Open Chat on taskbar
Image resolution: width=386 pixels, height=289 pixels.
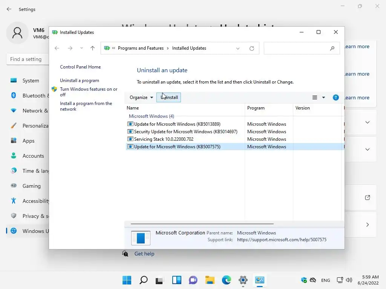[x=193, y=280]
